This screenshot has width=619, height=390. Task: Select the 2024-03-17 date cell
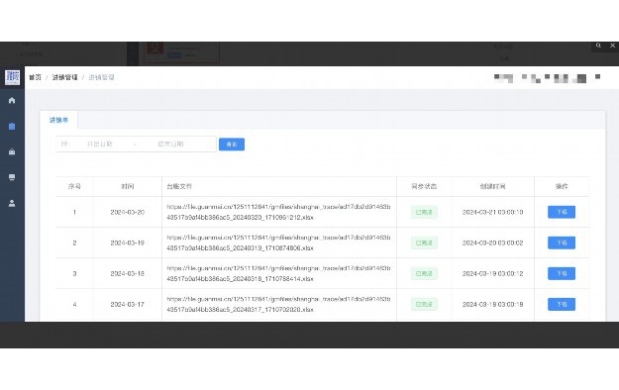(127, 304)
